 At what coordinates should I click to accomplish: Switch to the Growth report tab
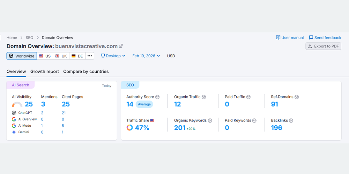[x=45, y=71]
